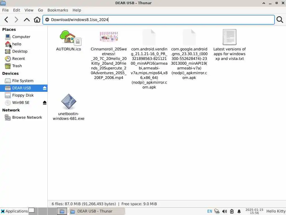
Task: Select the unetbootin-windows-681.exe icon
Action: pos(69,102)
